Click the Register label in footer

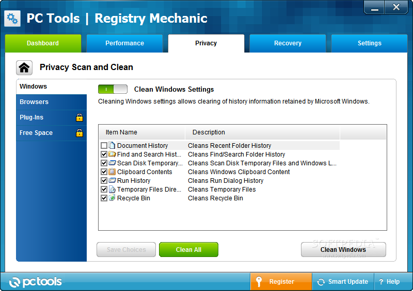[x=281, y=282]
